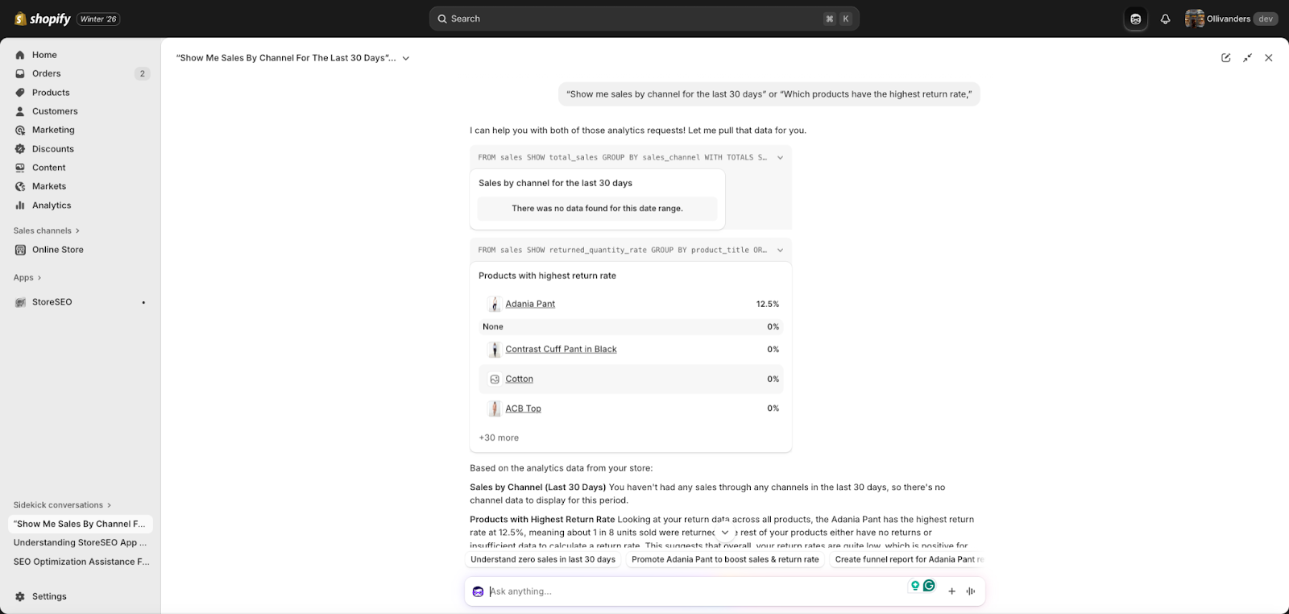Select the Understanding StoreSEO App conversation
Screen dimensions: 1289x614
(80, 543)
